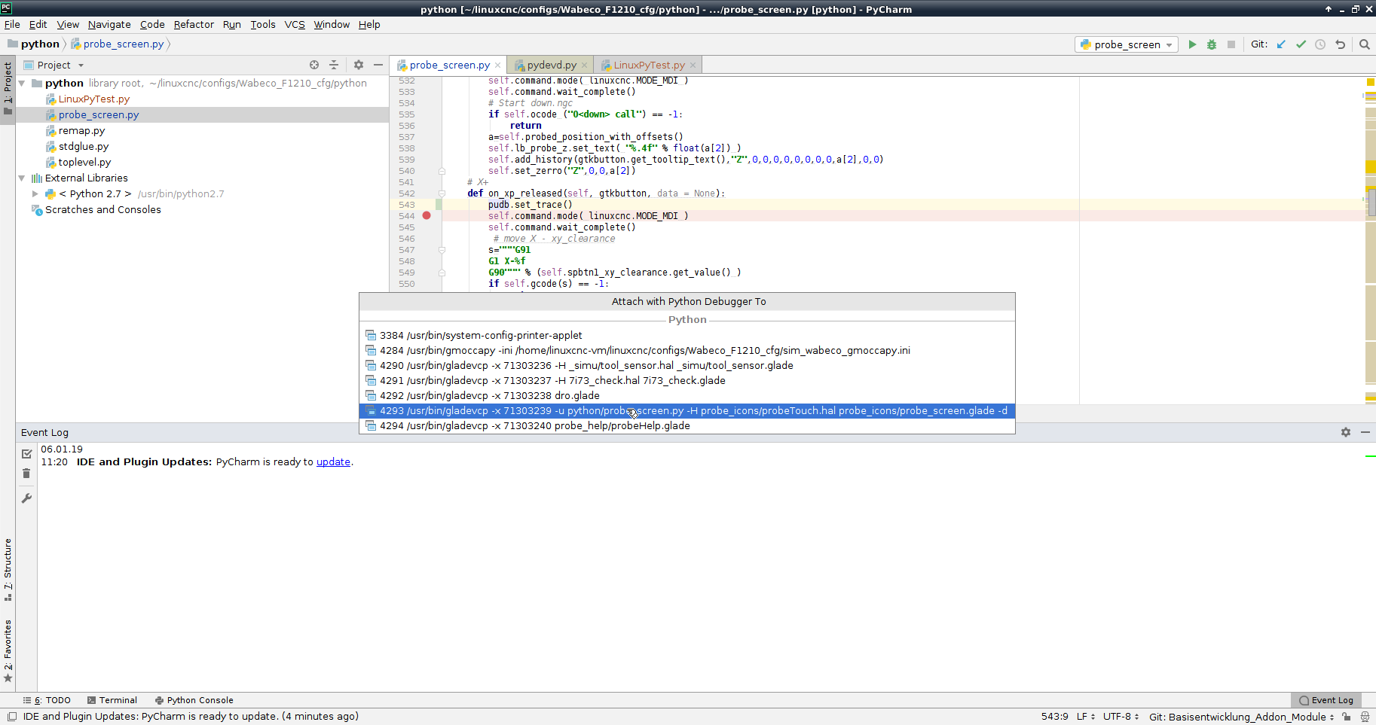This screenshot has height=725, width=1376.
Task: Hide the Event Log panel
Action: (x=1365, y=432)
